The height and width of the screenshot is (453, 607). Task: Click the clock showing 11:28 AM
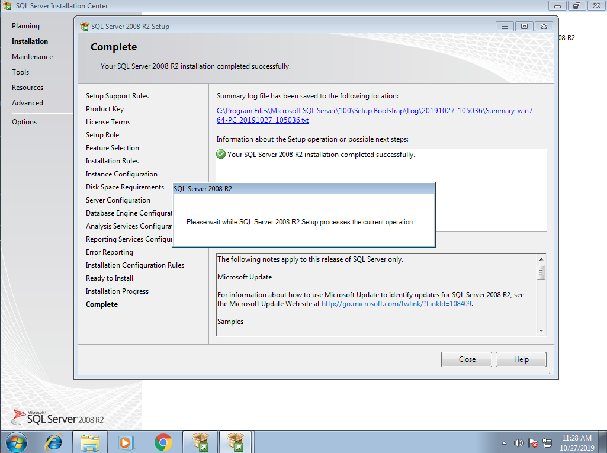click(576, 438)
